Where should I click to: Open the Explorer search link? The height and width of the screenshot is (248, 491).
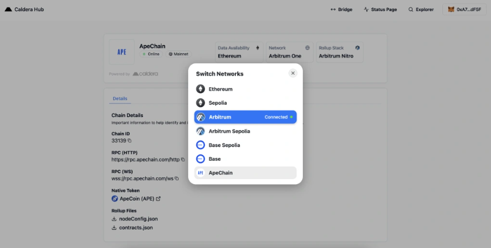click(x=421, y=9)
